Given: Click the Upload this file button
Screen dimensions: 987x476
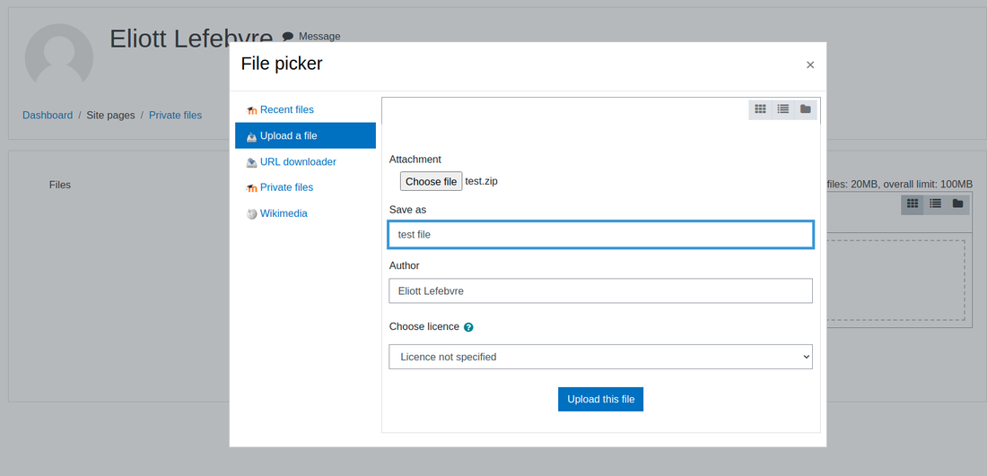Looking at the screenshot, I should pos(600,399).
